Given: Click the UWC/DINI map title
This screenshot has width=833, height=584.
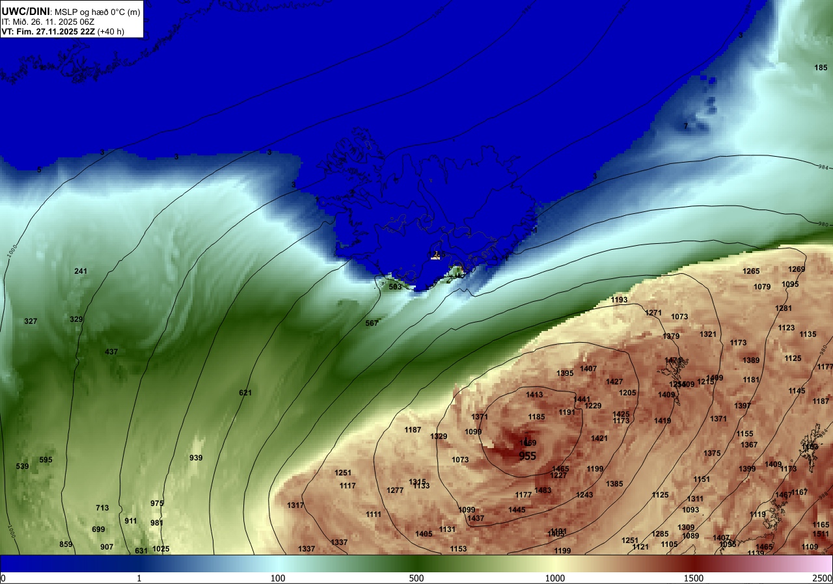Looking at the screenshot, I should [25, 11].
